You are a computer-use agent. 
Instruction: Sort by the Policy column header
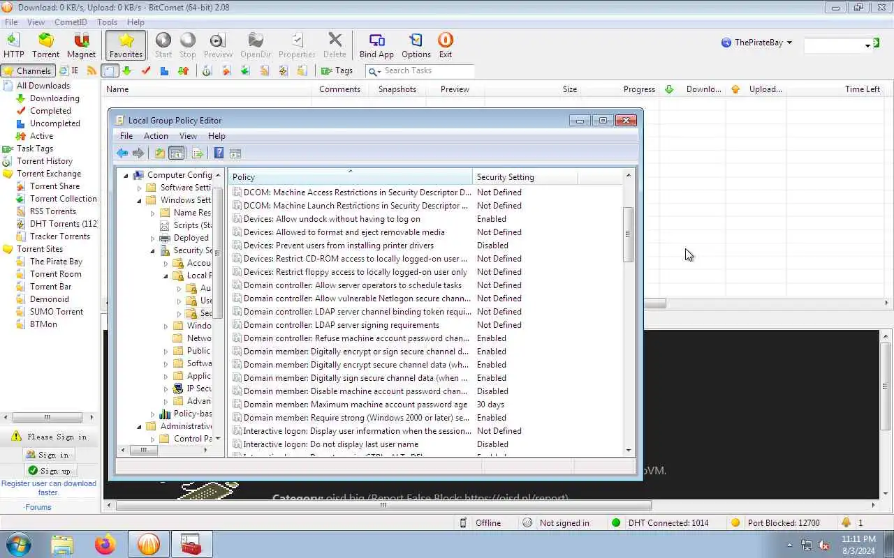pos(351,177)
